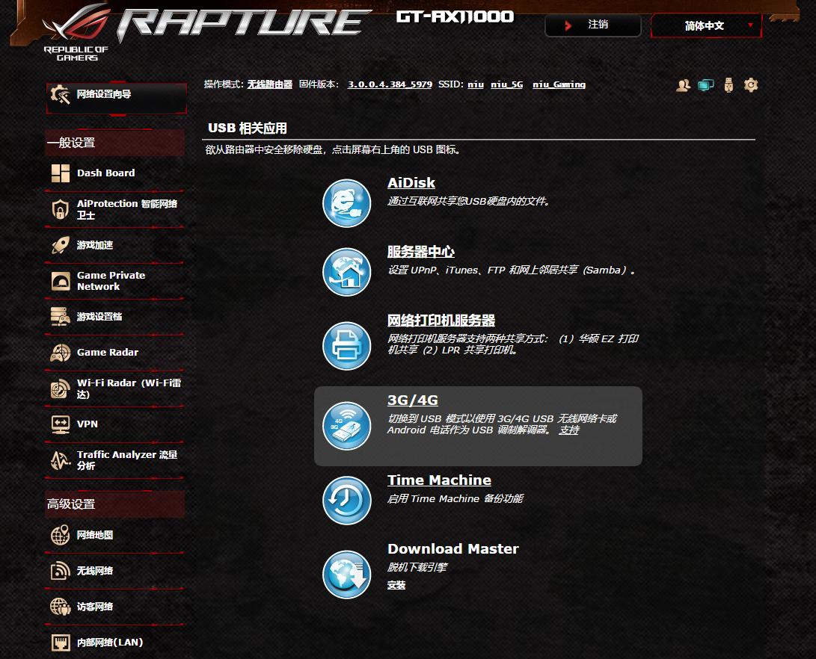This screenshot has width=816, height=659.
Task: Click the Dash Board sidebar icon
Action: click(x=61, y=173)
